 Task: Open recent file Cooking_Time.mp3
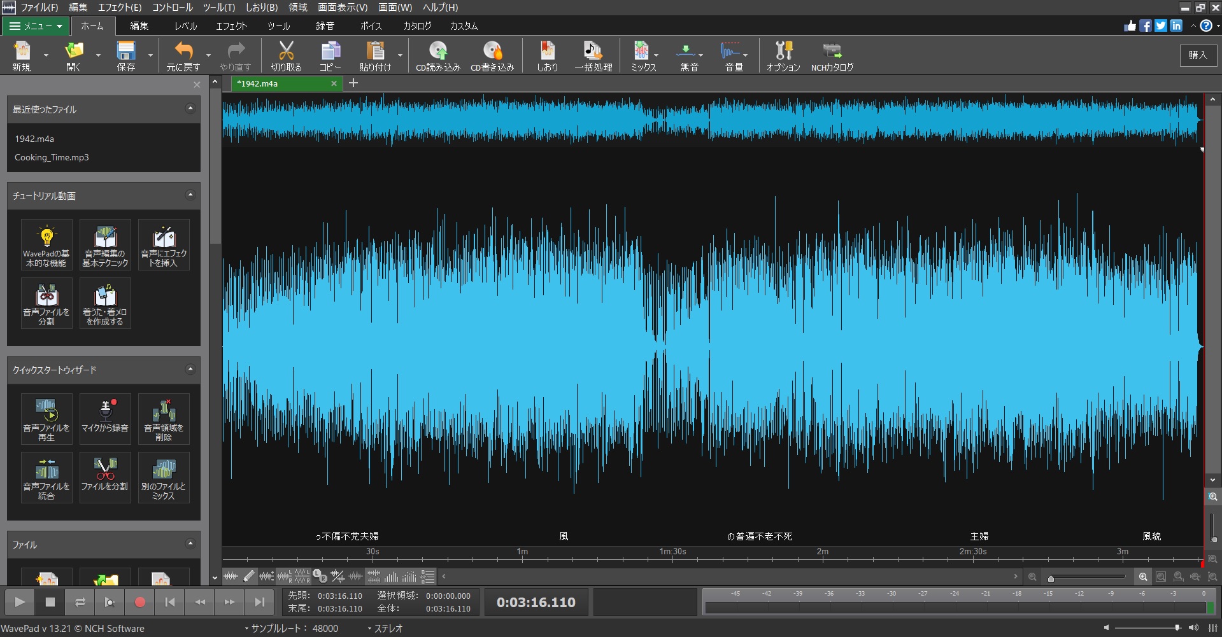point(52,157)
